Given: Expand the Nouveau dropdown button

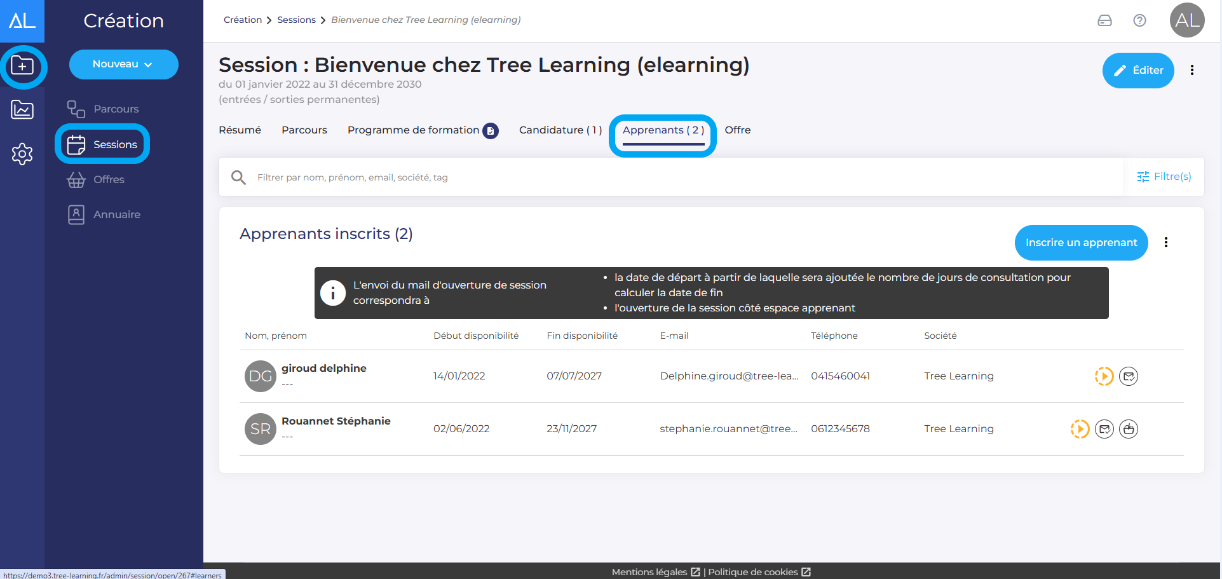Looking at the screenshot, I should click(123, 64).
